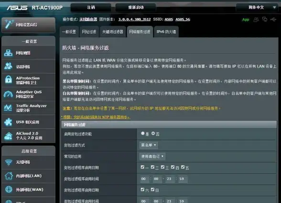The height and width of the screenshot is (203, 281).
Task: Open USB 相关应用 puzzle icon
Action: [8, 122]
